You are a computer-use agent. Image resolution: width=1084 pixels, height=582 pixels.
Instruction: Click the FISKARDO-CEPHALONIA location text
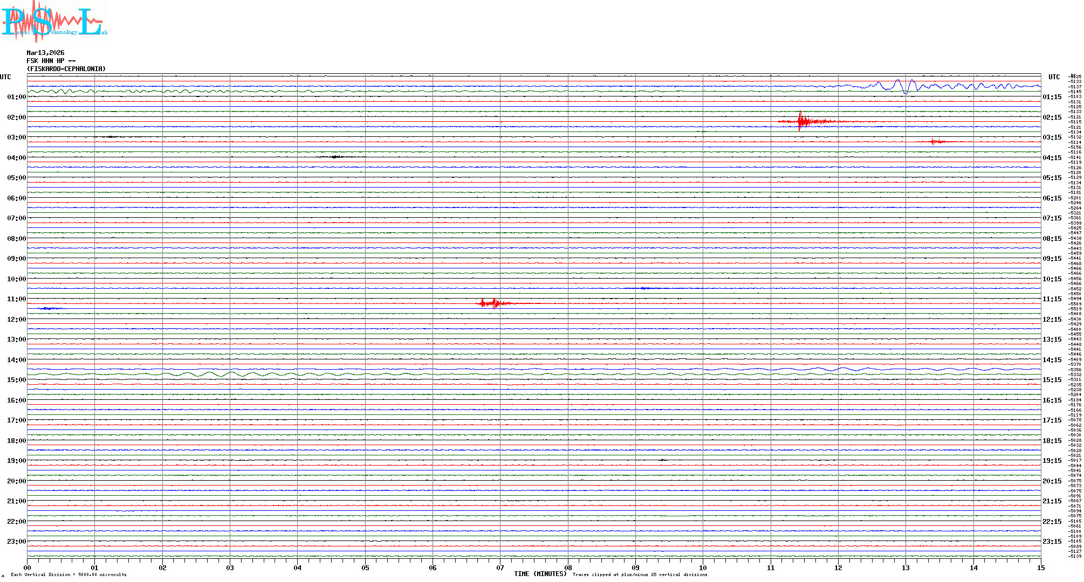pos(66,69)
